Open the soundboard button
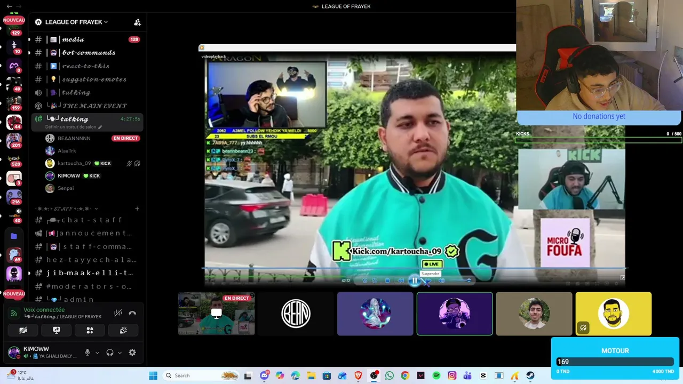The height and width of the screenshot is (384, 683). click(x=123, y=330)
